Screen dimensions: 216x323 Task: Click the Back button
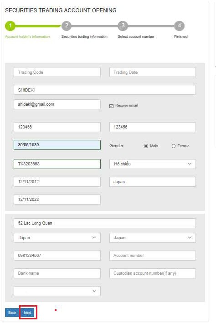pos(12,313)
